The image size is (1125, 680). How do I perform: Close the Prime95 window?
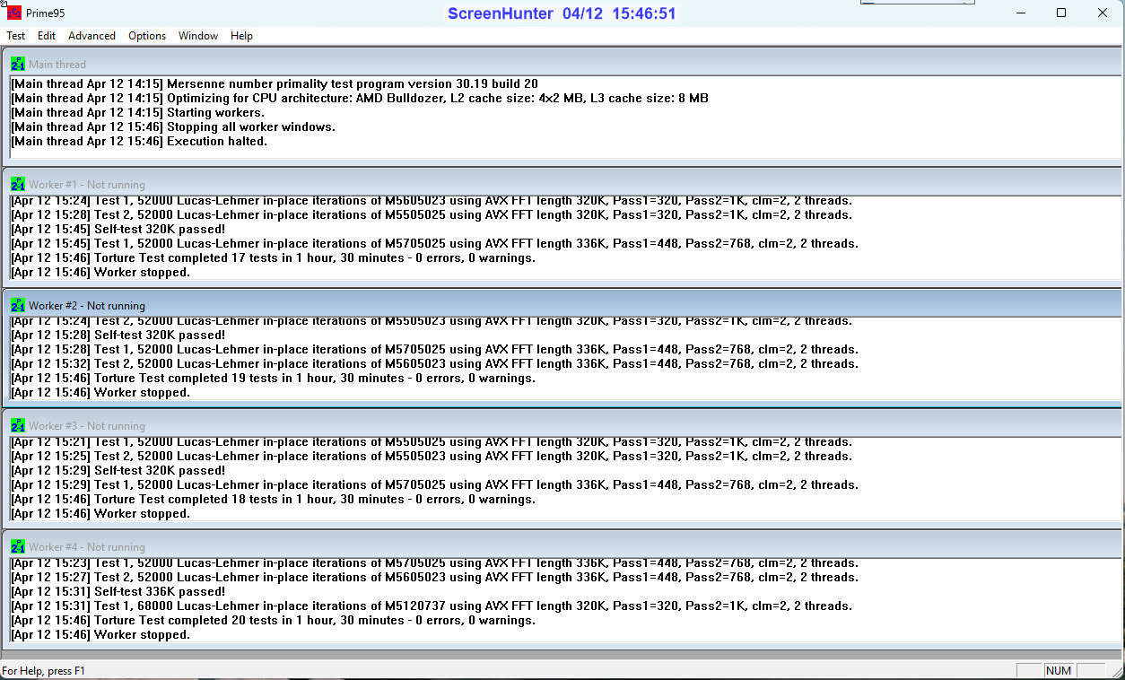[x=1103, y=13]
